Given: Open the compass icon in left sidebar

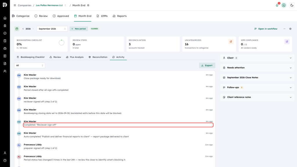Looking at the screenshot, I should tap(5, 33).
